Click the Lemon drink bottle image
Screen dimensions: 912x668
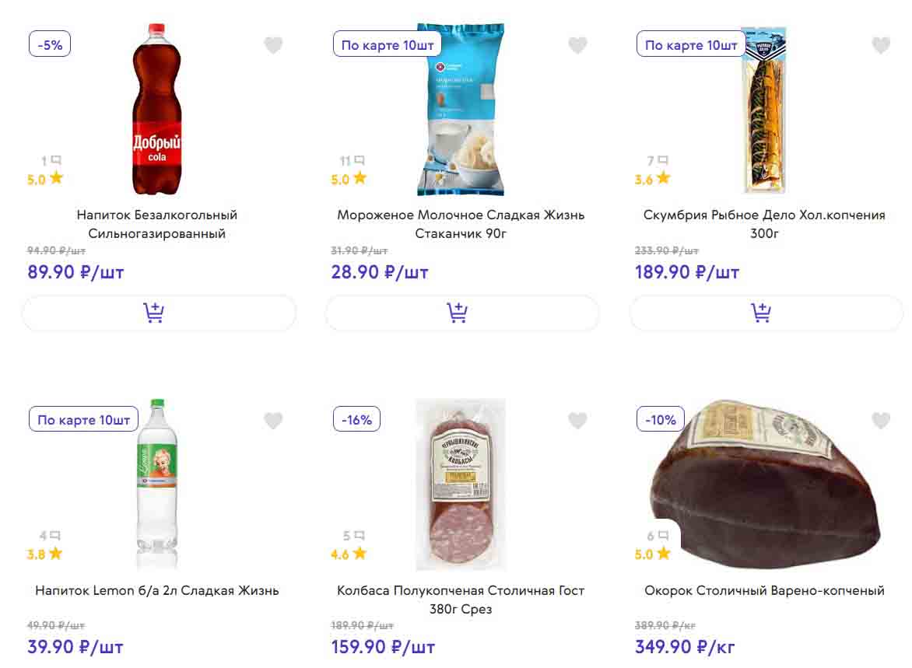point(156,484)
